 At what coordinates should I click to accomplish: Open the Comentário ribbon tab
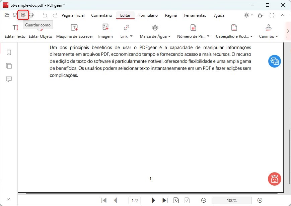coord(101,15)
